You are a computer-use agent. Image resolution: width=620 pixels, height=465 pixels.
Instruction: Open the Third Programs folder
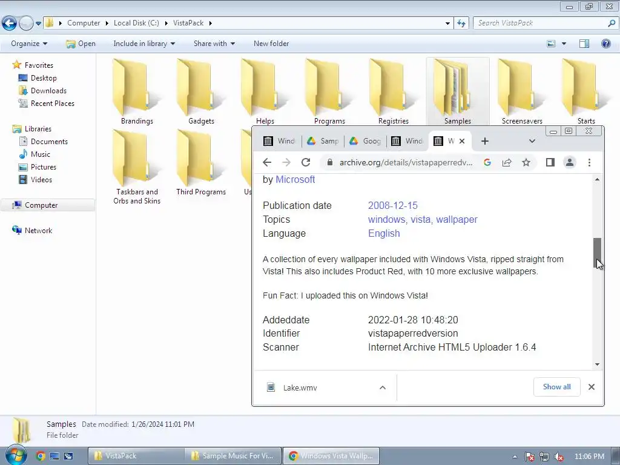click(201, 163)
